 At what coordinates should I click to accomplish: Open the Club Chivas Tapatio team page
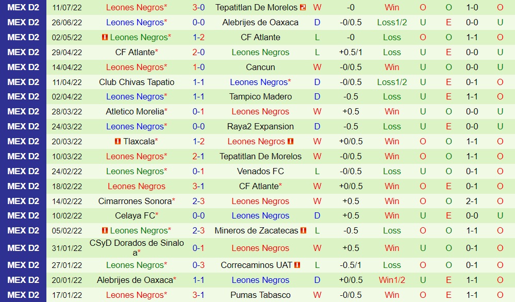click(137, 82)
